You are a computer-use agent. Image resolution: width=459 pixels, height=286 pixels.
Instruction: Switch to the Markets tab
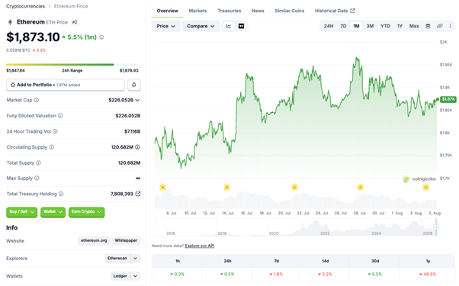pos(197,11)
